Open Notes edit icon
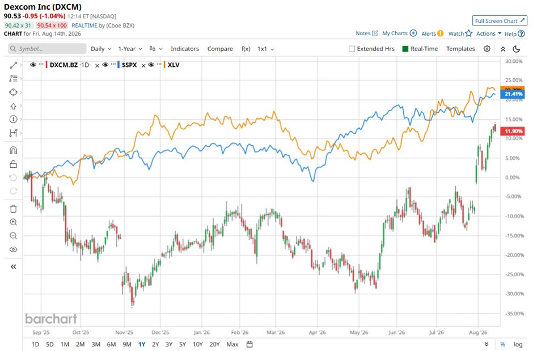 click(375, 33)
